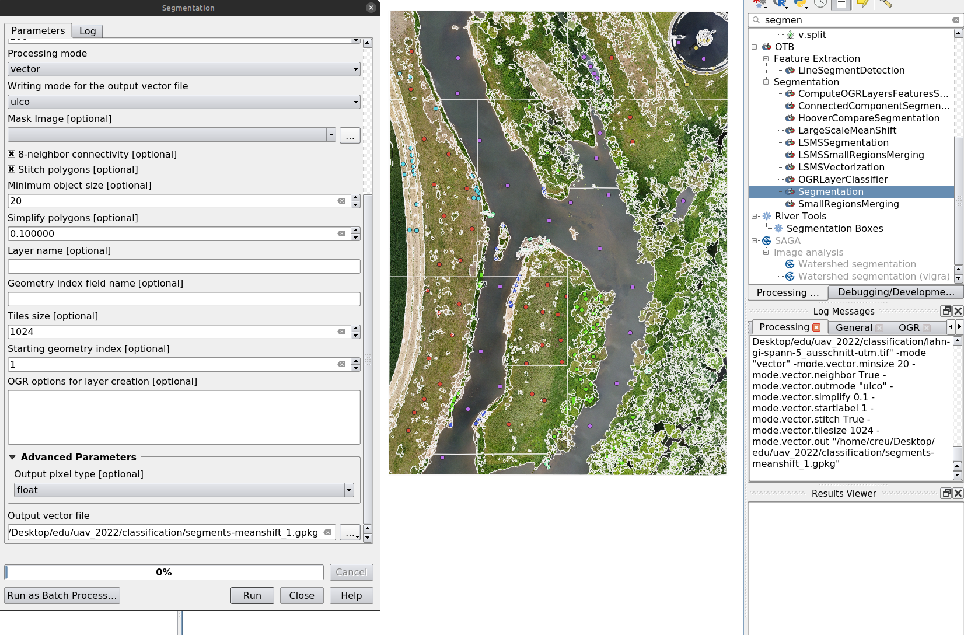The image size is (964, 635).
Task: Open the Python scripts toolbox icon
Action: (801, 4)
